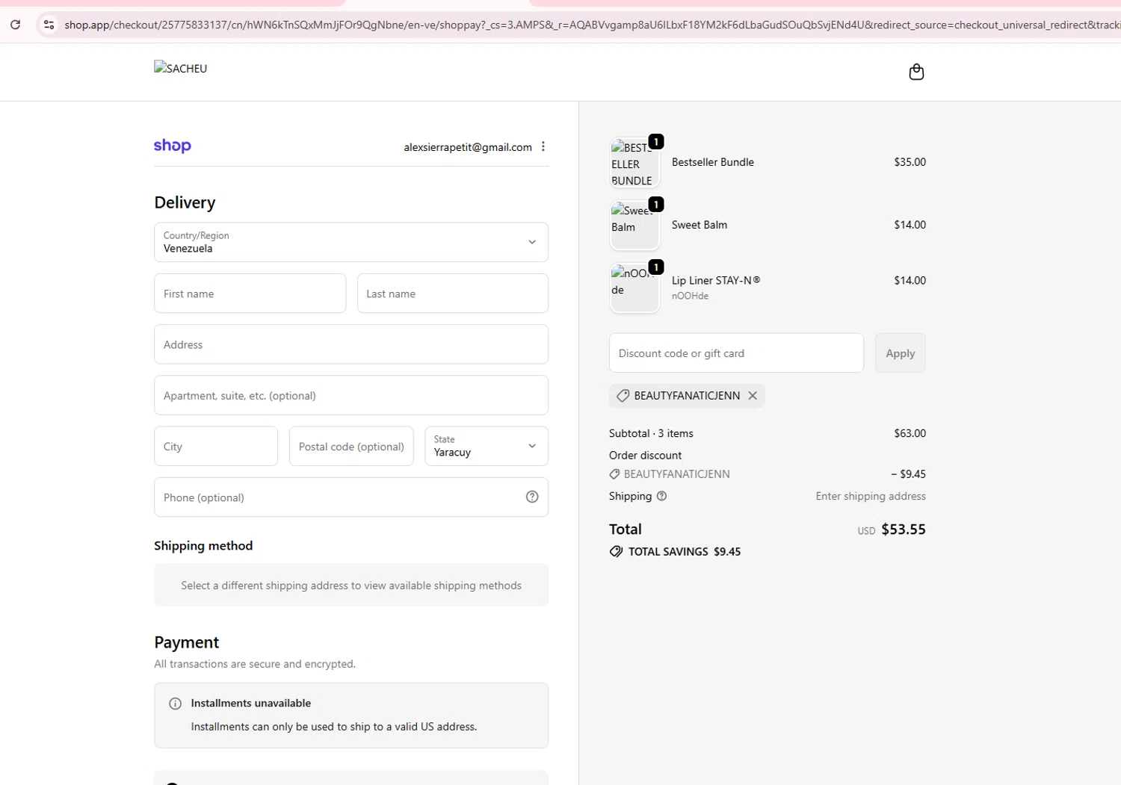Click the SACHEU store logo
Viewport: 1121px width, 785px height.
[181, 68]
